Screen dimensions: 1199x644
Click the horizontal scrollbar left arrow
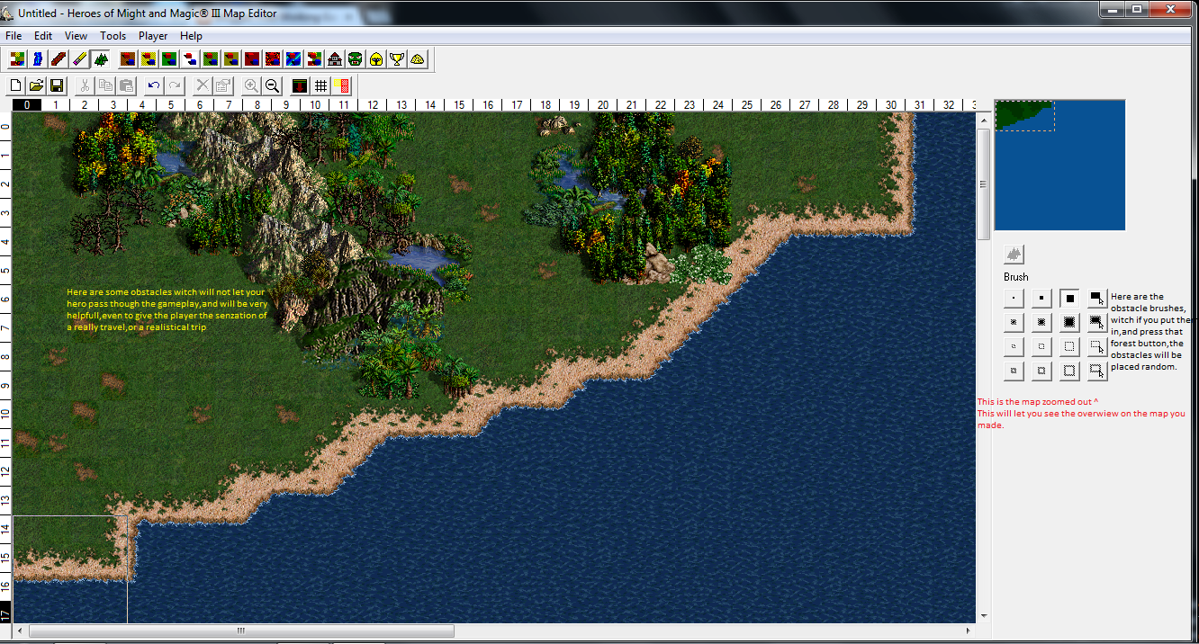click(20, 631)
